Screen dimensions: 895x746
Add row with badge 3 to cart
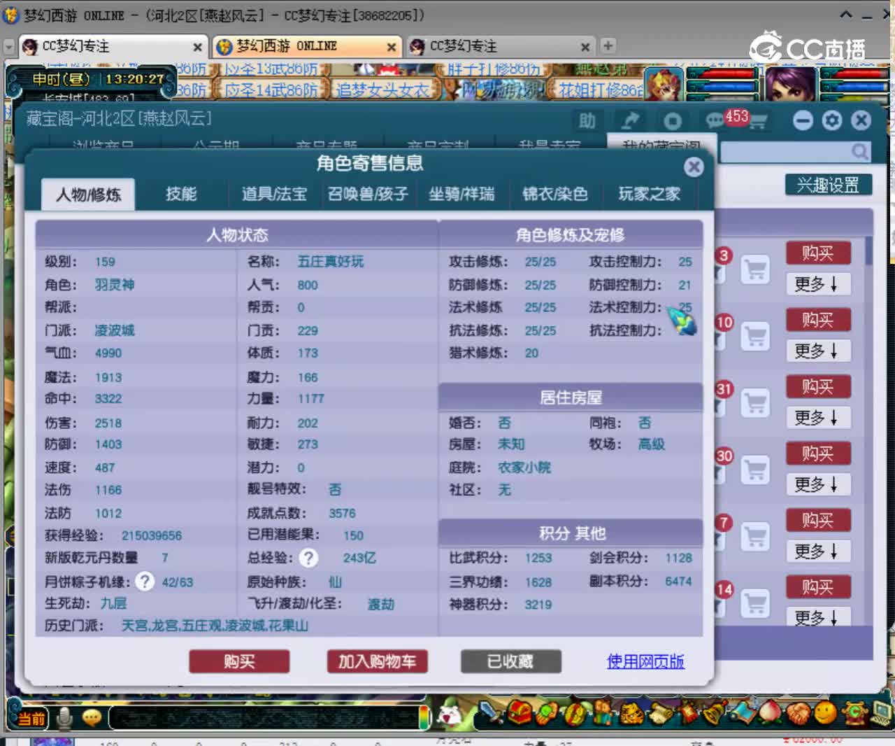click(x=755, y=269)
